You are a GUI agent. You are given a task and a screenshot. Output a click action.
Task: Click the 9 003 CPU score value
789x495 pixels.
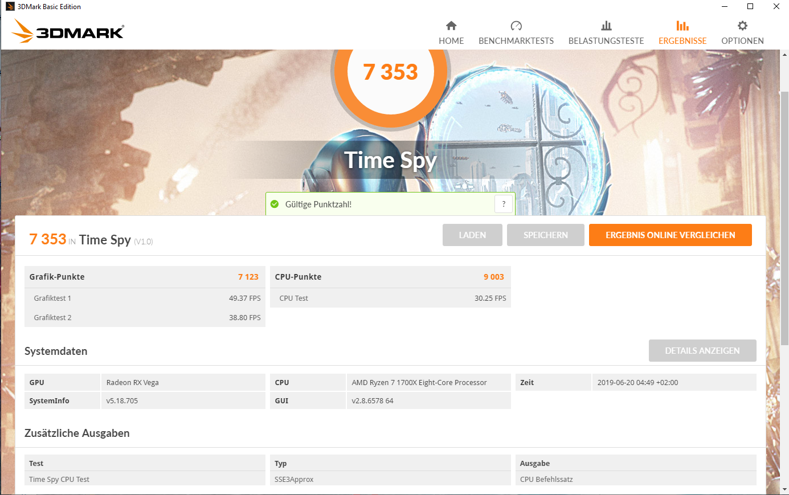494,277
